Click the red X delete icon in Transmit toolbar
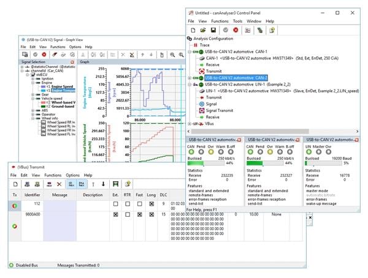 (58, 184)
